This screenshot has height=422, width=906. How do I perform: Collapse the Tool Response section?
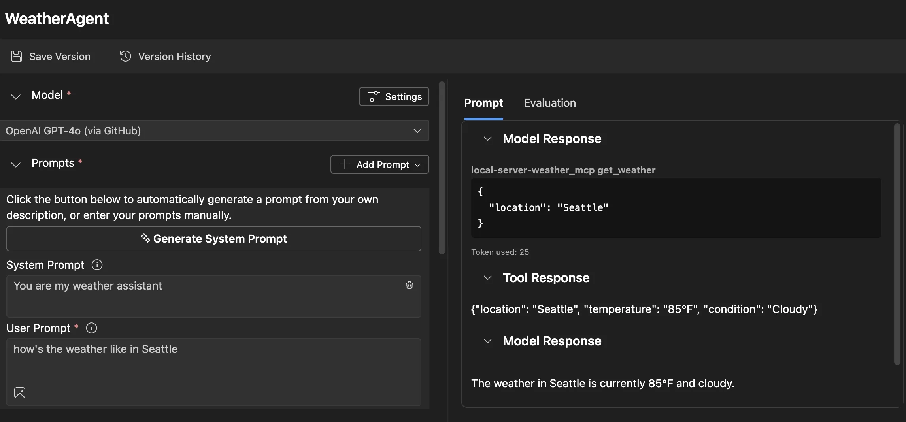point(488,278)
